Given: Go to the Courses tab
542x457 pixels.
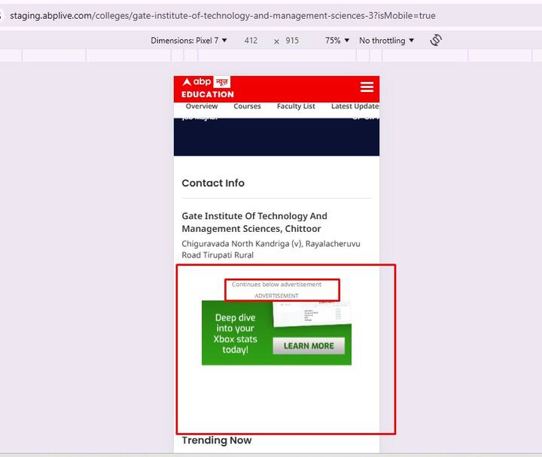Looking at the screenshot, I should (247, 107).
